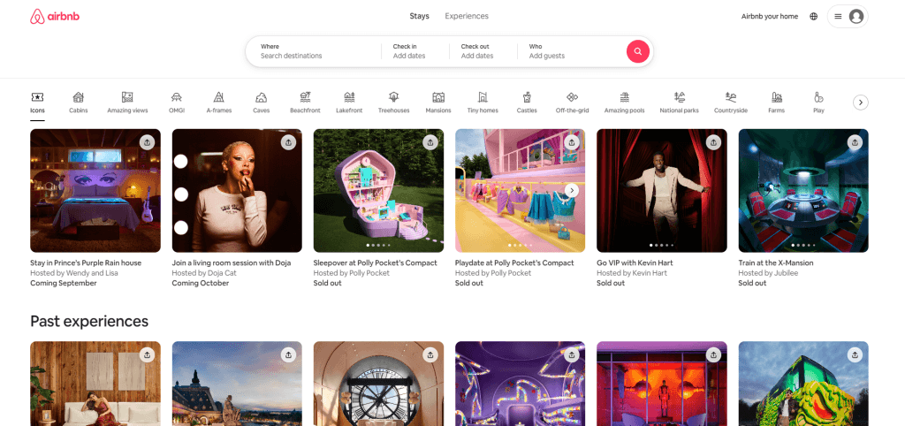This screenshot has height=426, width=905.
Task: Open the Off-the-grid category
Action: coord(572,103)
